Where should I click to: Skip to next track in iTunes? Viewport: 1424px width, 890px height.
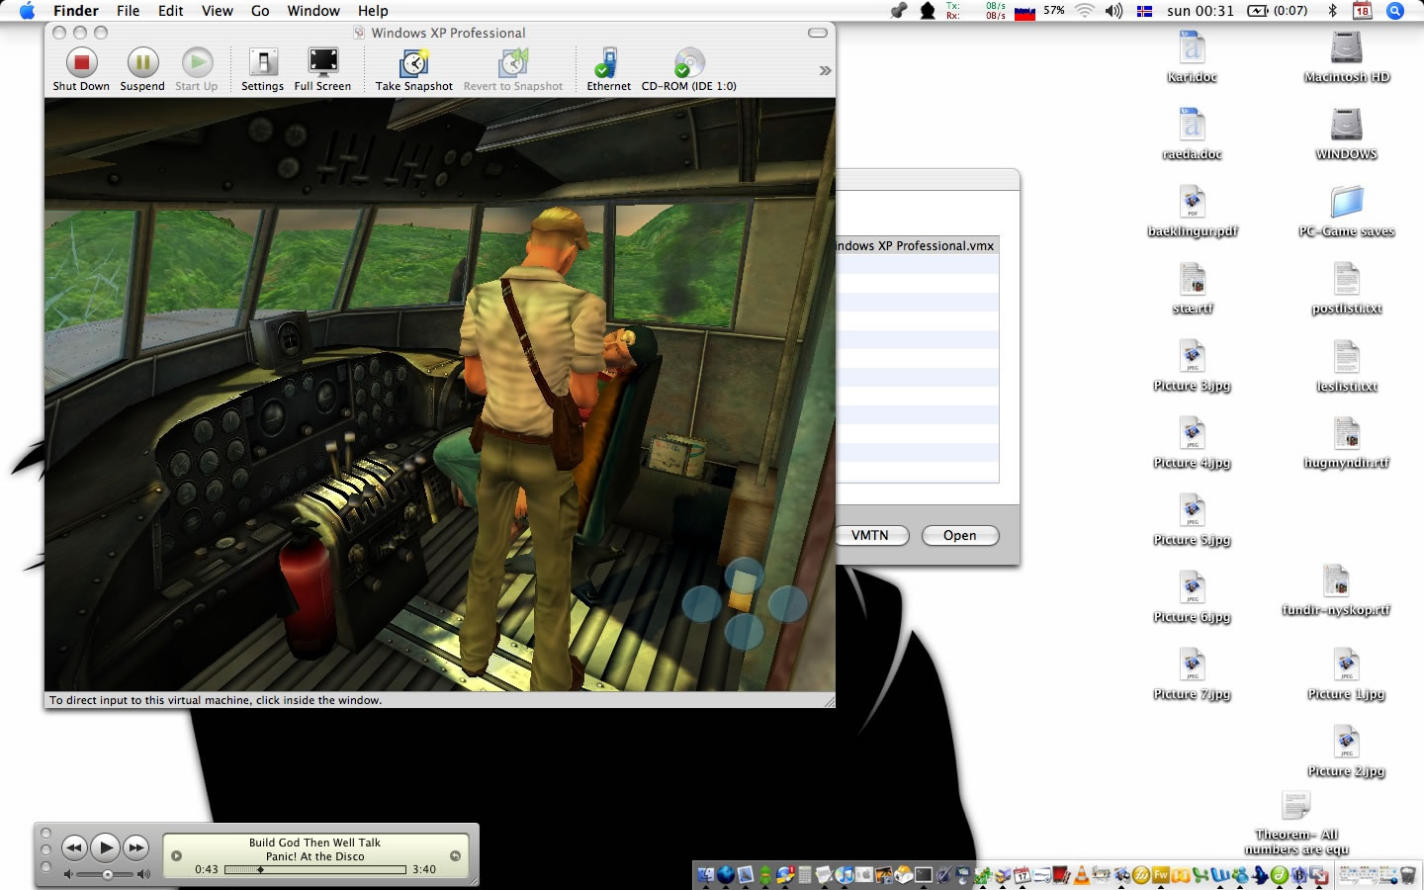pyautogui.click(x=136, y=847)
